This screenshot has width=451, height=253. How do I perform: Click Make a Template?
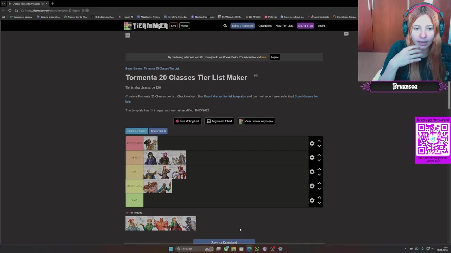click(242, 26)
